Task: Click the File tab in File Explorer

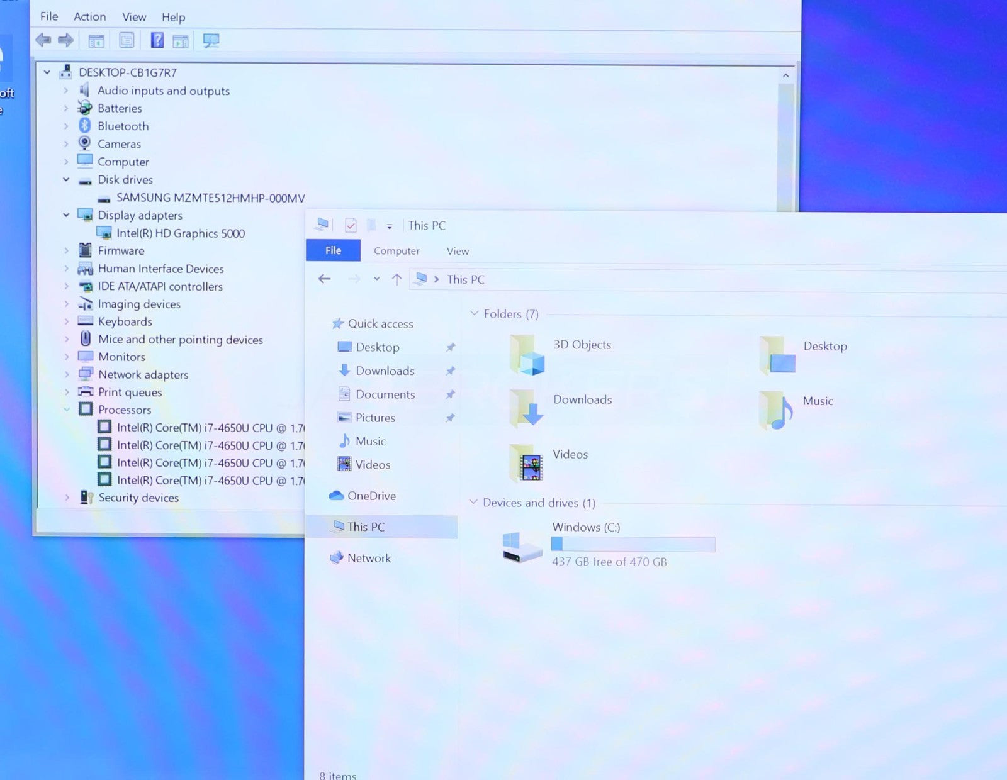Action: tap(333, 250)
